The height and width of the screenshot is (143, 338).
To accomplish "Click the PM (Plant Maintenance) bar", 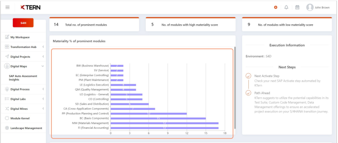I will [x=117, y=80].
